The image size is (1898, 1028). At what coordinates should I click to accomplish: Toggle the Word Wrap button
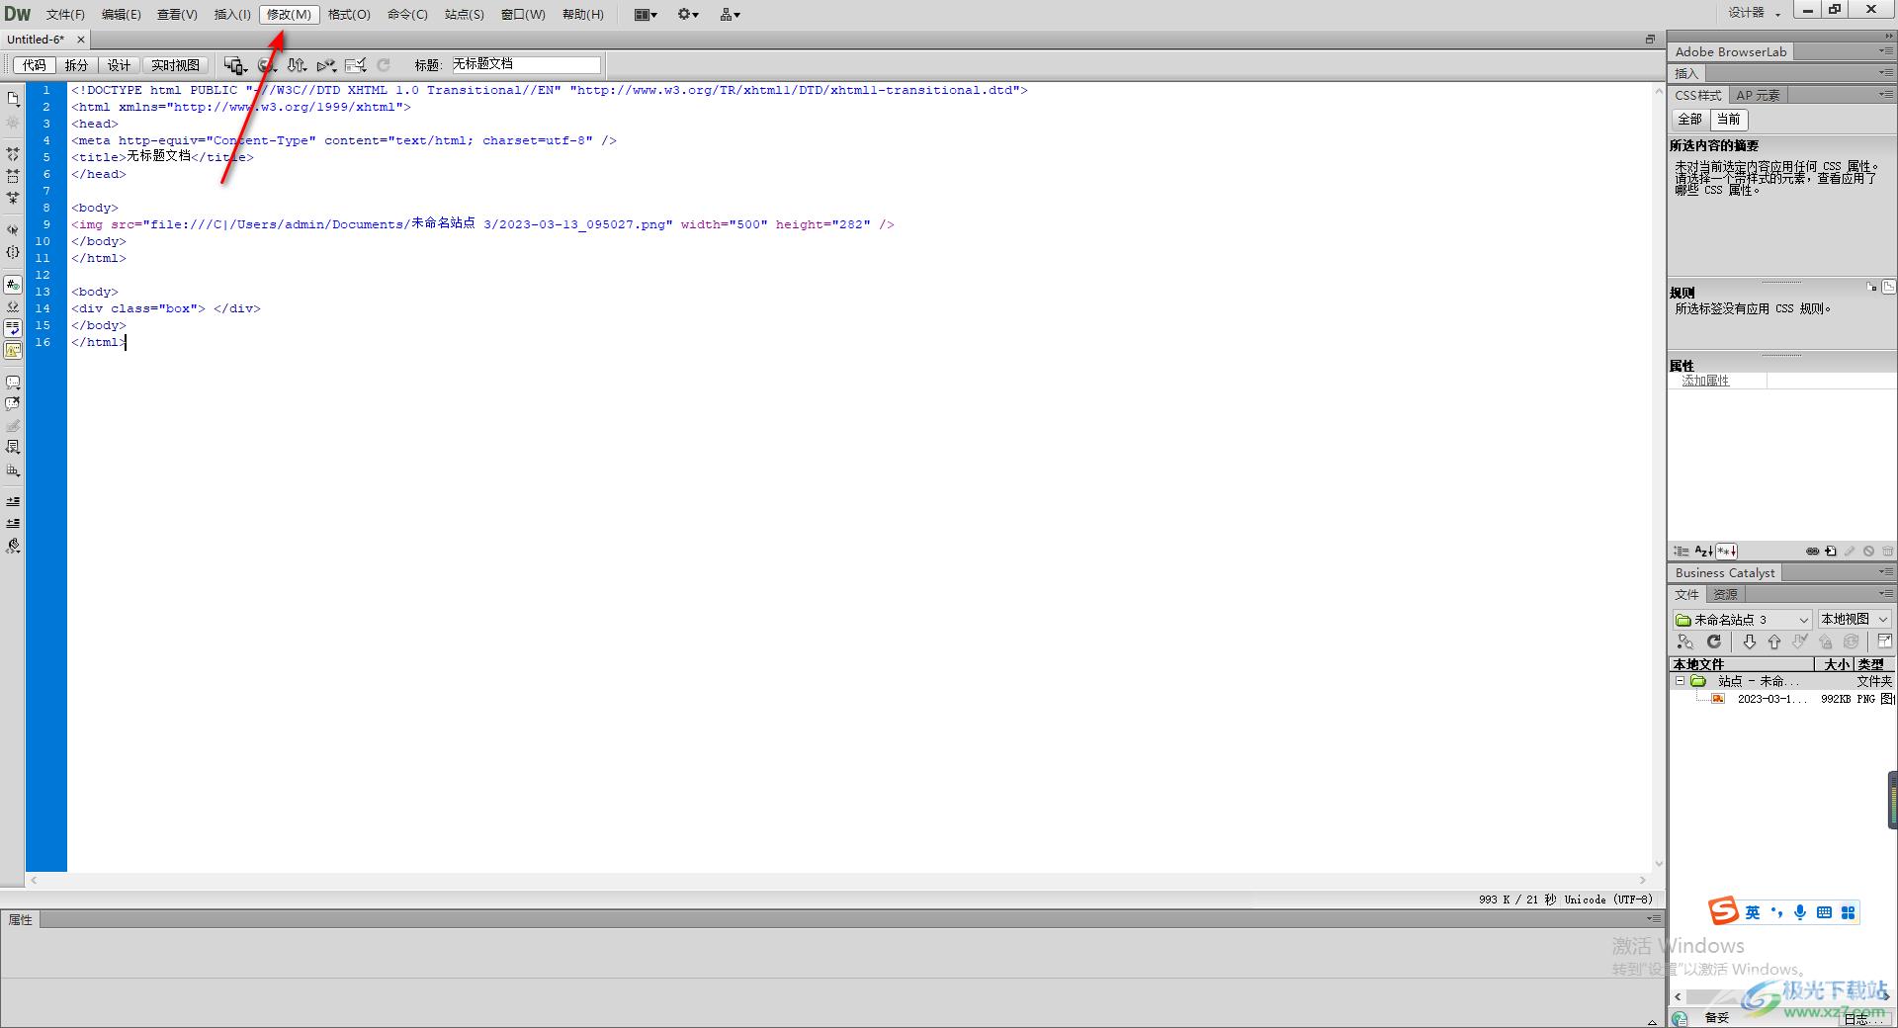point(13,328)
